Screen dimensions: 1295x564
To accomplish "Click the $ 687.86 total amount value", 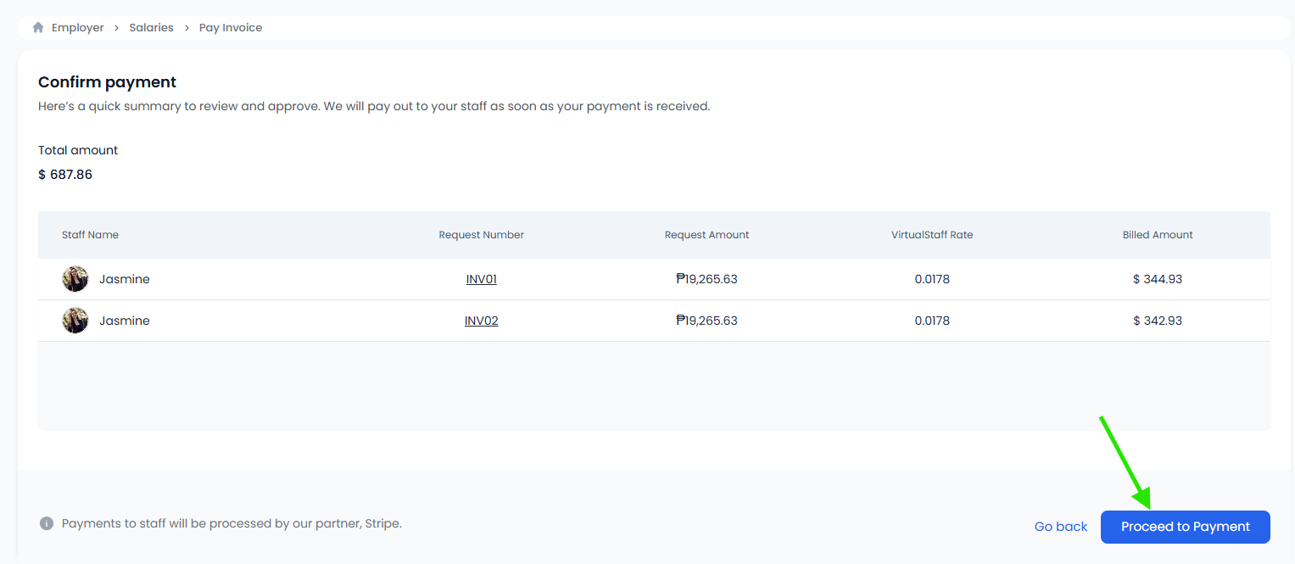I will tap(65, 175).
